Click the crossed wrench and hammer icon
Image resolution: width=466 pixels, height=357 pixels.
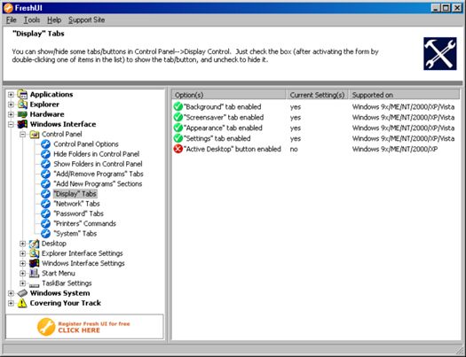[440, 54]
